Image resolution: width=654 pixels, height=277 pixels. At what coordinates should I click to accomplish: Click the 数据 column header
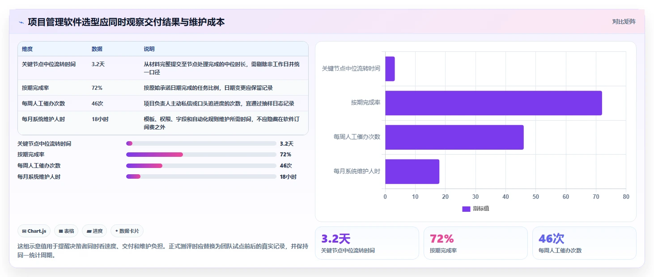pyautogui.click(x=97, y=49)
